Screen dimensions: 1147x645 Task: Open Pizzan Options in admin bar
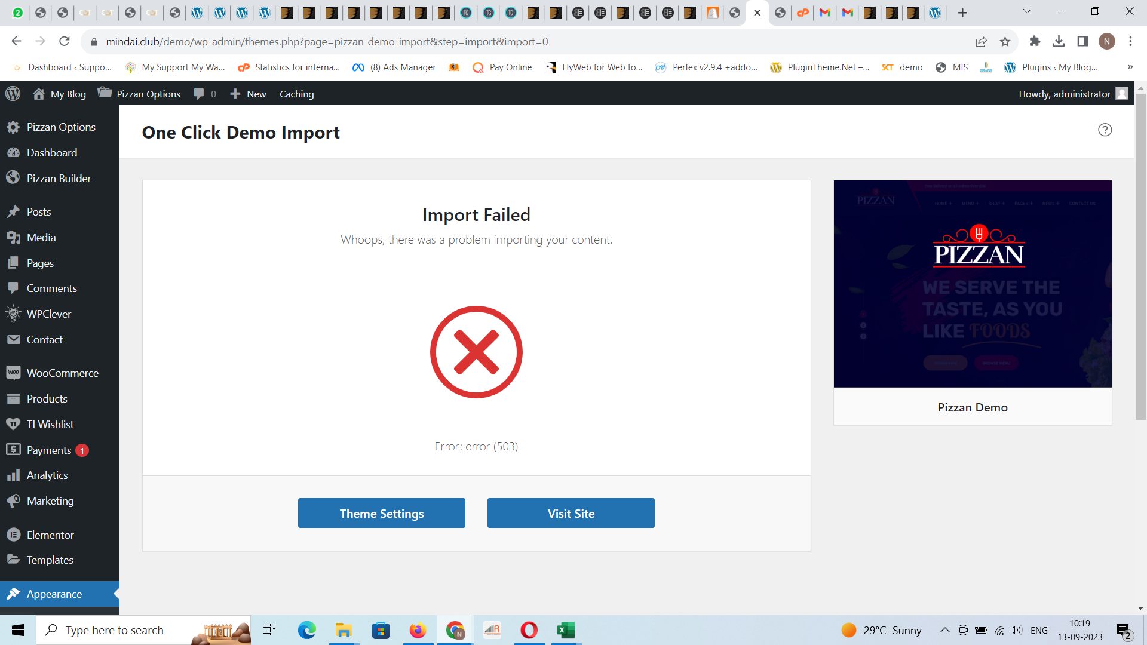[x=139, y=94]
